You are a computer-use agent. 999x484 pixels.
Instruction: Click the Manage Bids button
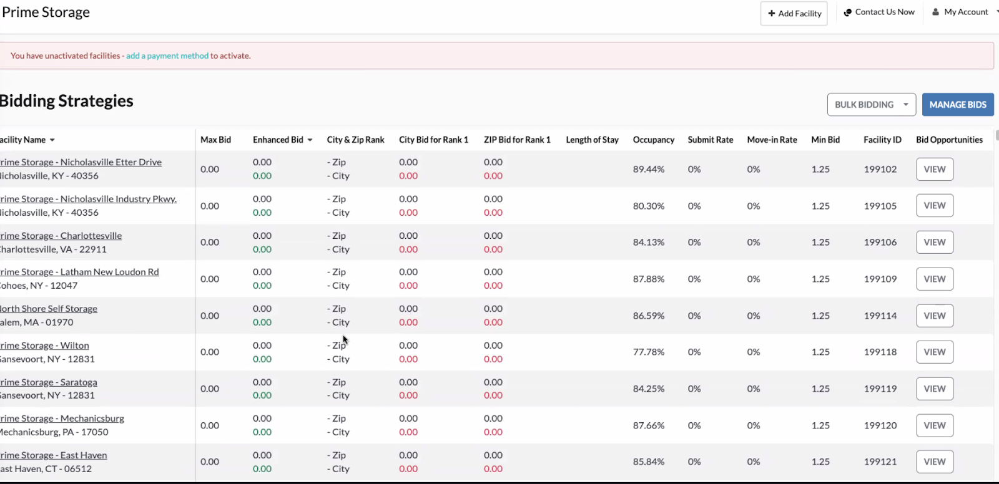(x=958, y=105)
